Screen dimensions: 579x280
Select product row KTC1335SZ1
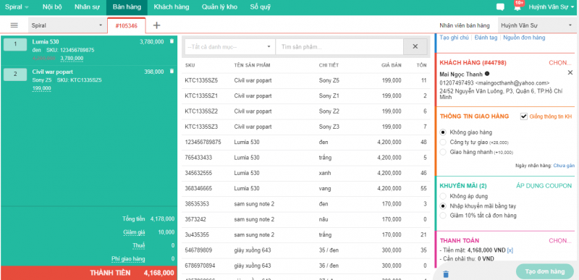coord(306,96)
